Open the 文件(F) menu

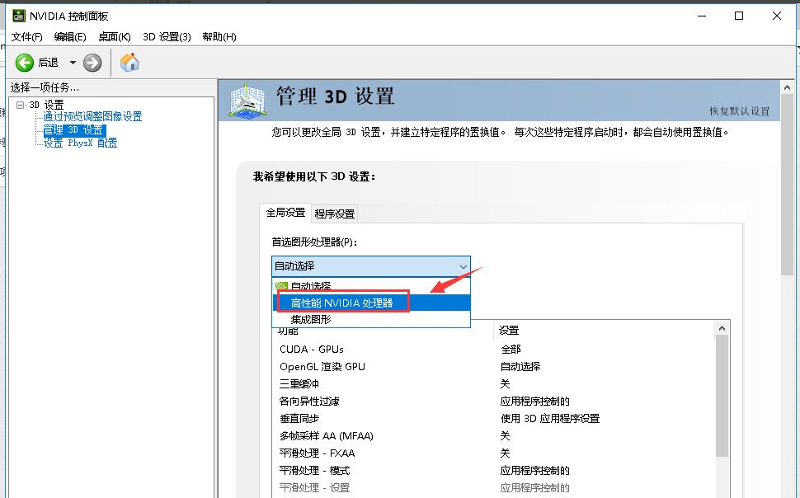tap(27, 37)
